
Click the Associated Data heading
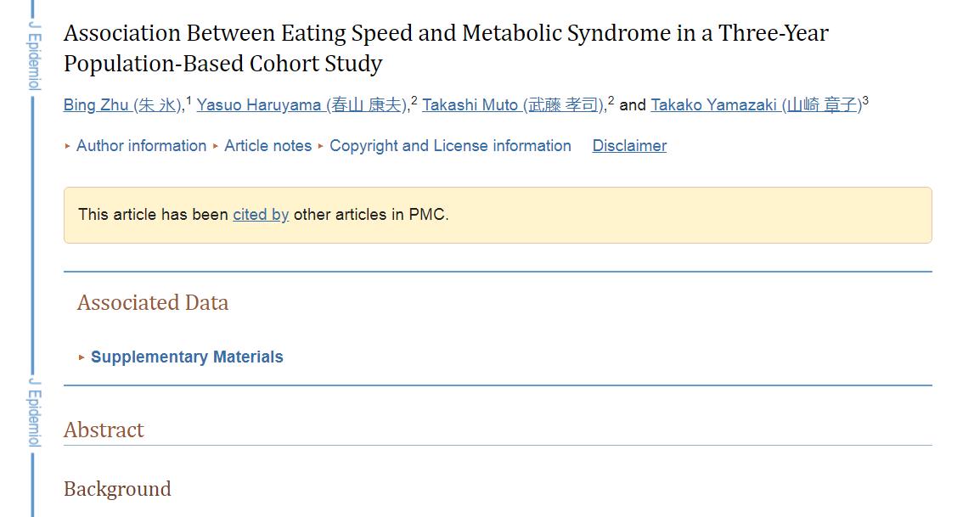pyautogui.click(x=153, y=303)
